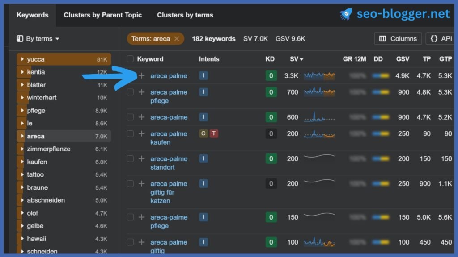Click KD score badge for 'areca palme'

tap(271, 76)
